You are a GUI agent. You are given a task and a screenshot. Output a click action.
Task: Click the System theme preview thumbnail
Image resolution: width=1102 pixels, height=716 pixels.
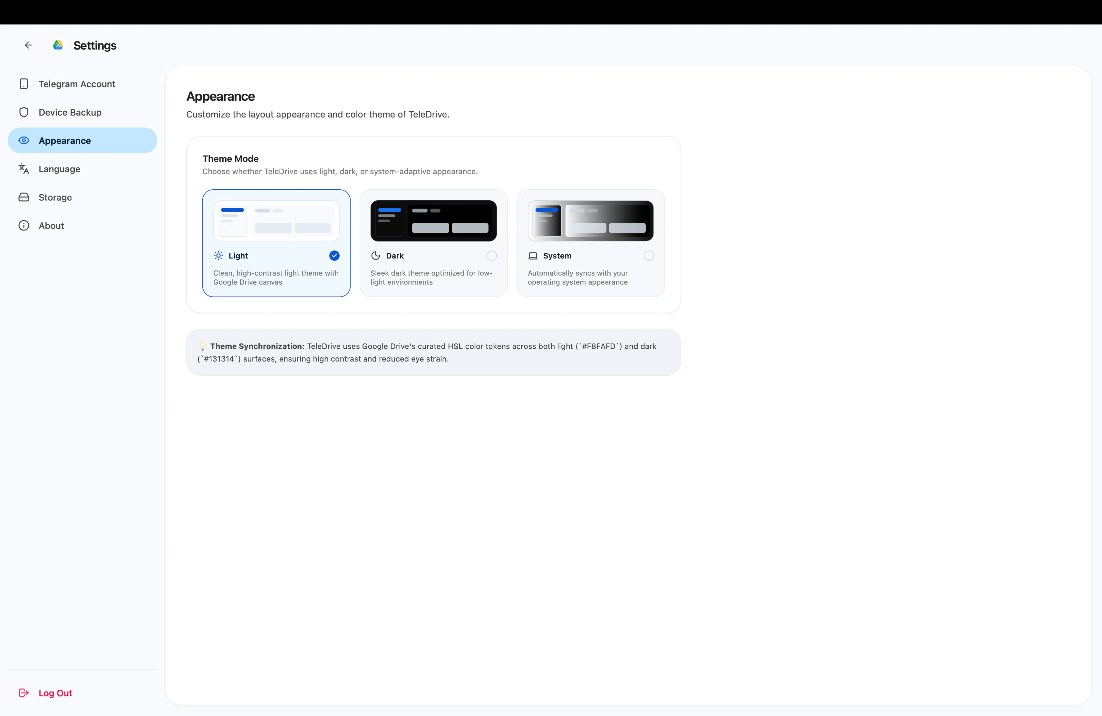point(591,221)
